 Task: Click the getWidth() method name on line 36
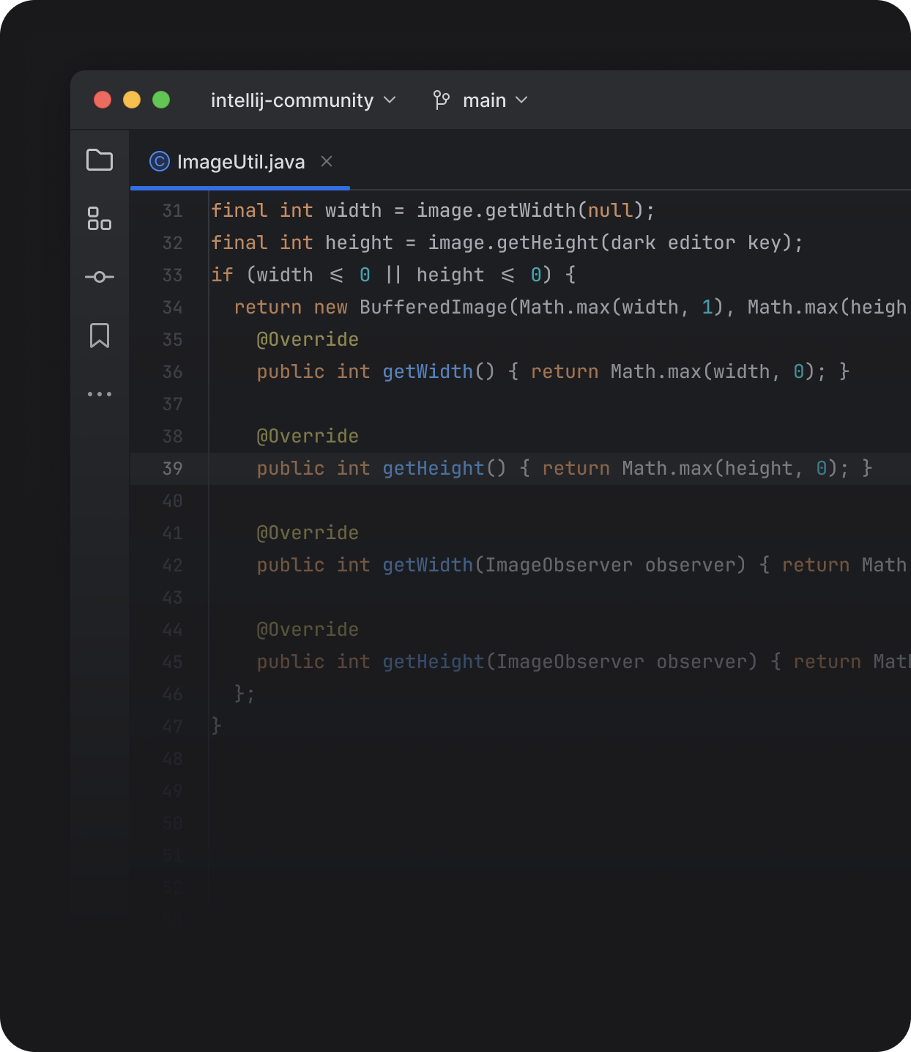pyautogui.click(x=428, y=372)
